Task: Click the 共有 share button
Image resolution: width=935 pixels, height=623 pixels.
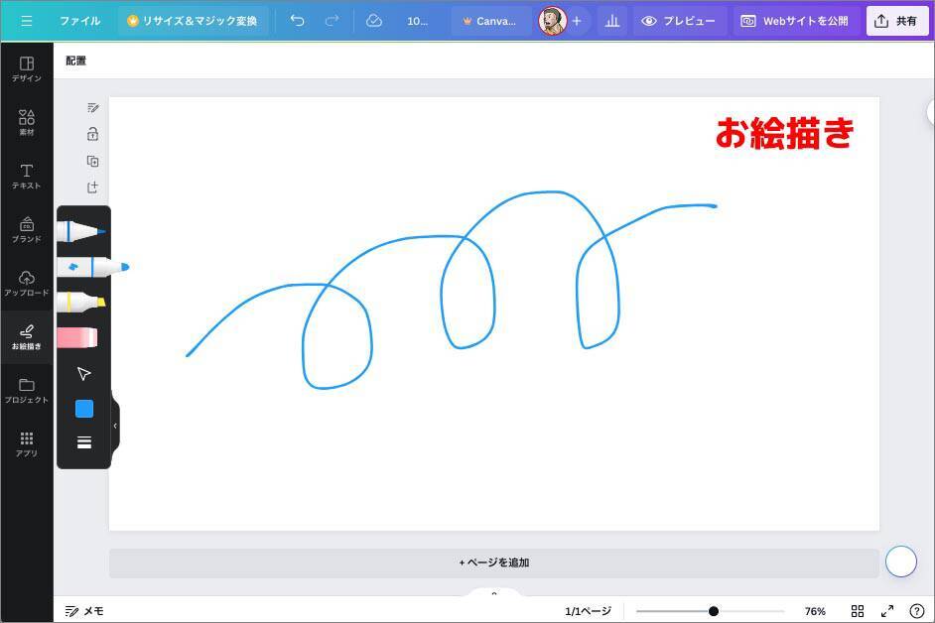Action: (x=896, y=21)
